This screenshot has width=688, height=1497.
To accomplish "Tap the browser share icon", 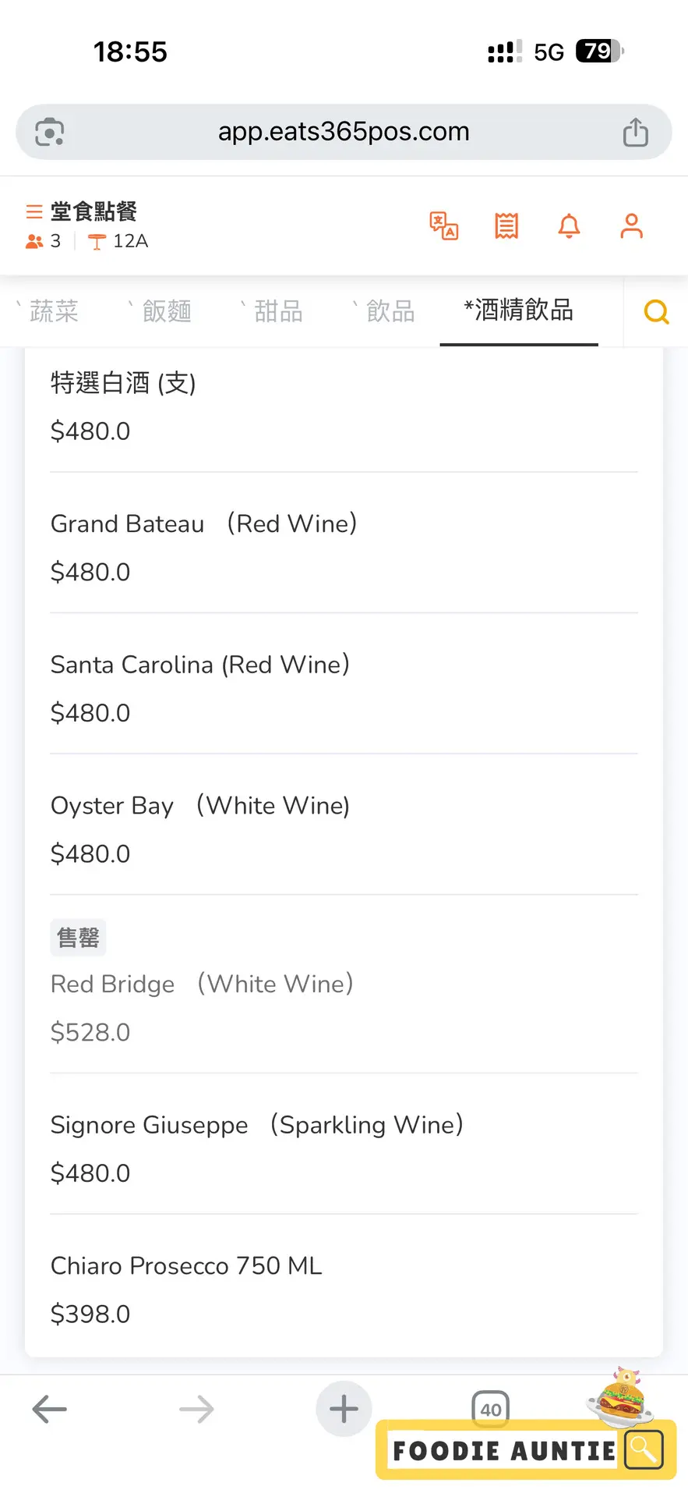I will click(x=635, y=132).
